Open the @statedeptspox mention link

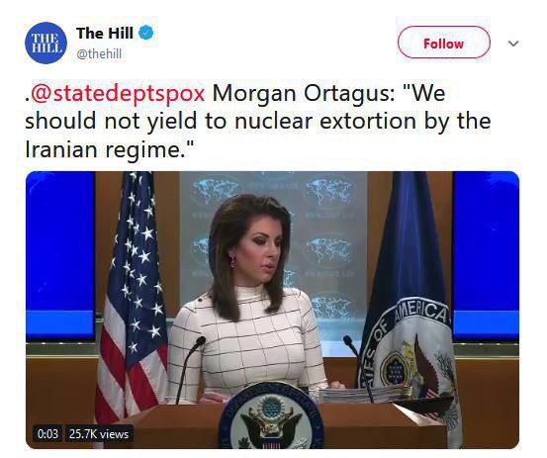[x=118, y=93]
